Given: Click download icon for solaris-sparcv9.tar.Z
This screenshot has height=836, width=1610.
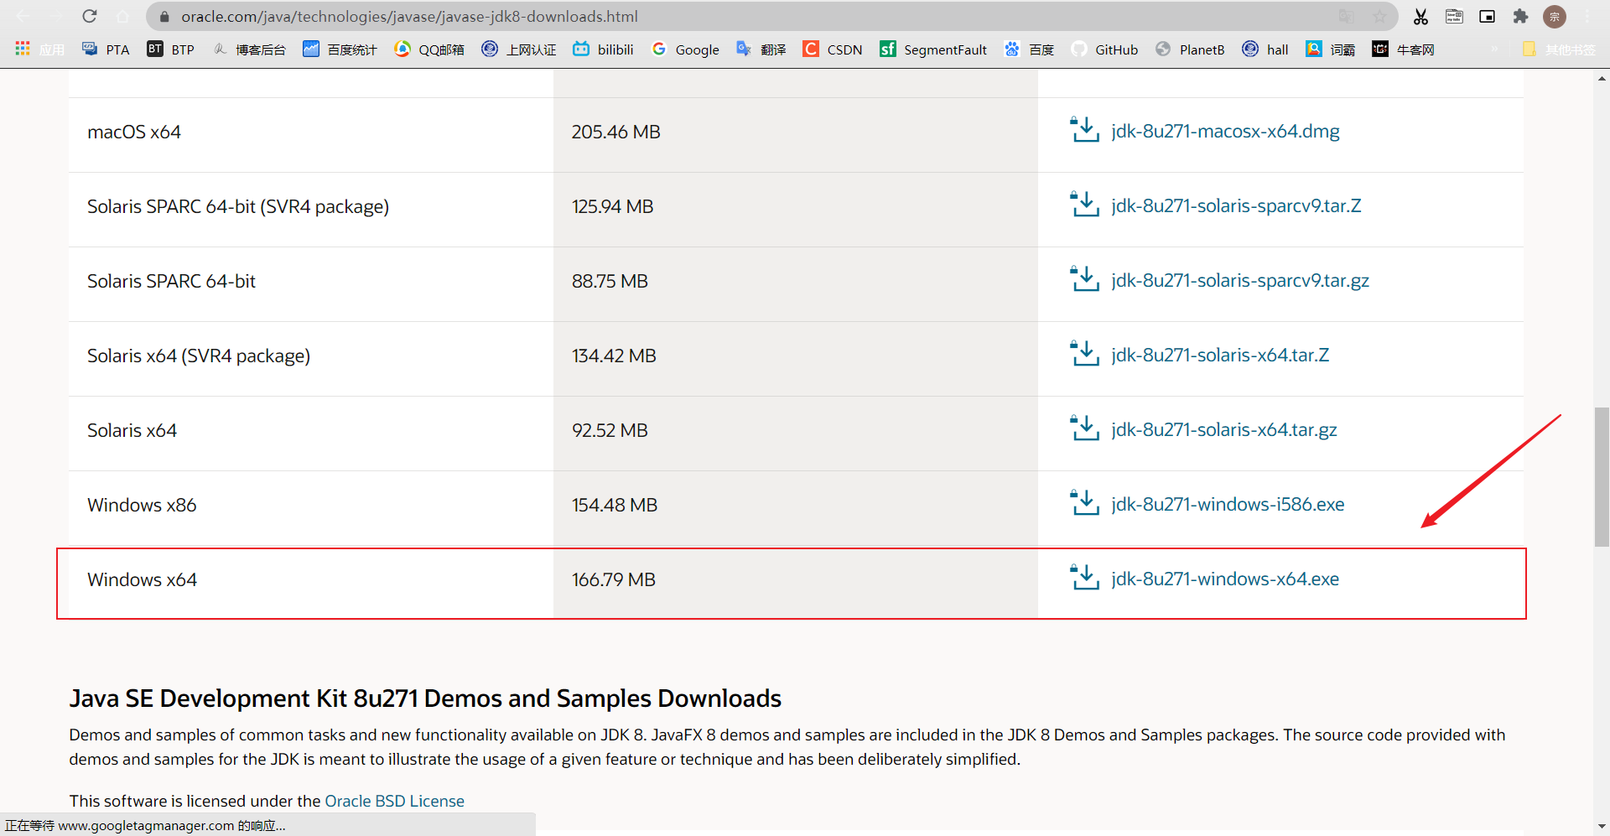Looking at the screenshot, I should 1084,205.
